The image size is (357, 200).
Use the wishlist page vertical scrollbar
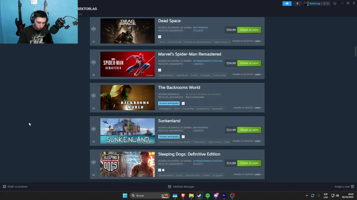coord(356,51)
